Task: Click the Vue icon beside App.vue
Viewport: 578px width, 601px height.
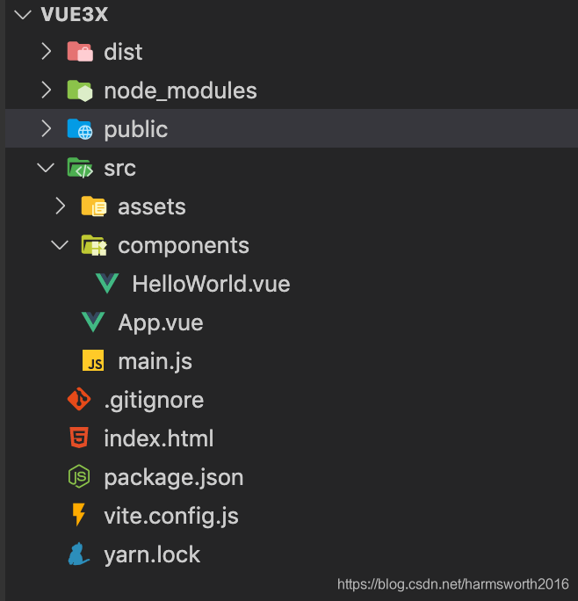Action: point(93,322)
